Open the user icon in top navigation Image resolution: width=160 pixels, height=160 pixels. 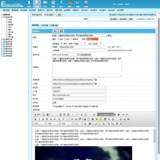pos(61,4)
